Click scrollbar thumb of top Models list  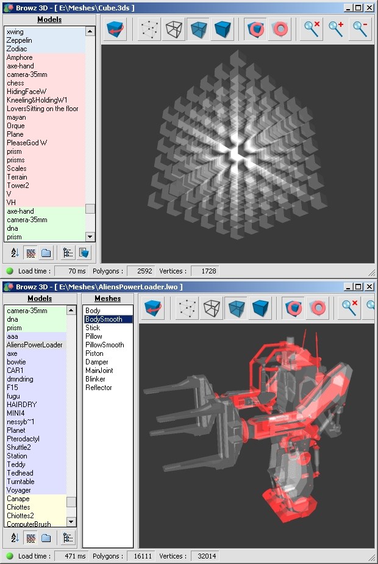(90, 209)
